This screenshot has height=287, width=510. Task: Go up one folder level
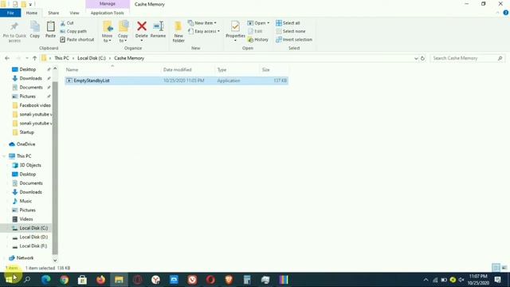(34, 58)
